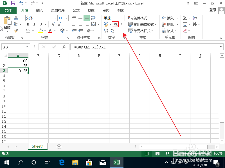Click the Copy icon in clipboard group
Screen dimensions: 225x168
(16, 24)
